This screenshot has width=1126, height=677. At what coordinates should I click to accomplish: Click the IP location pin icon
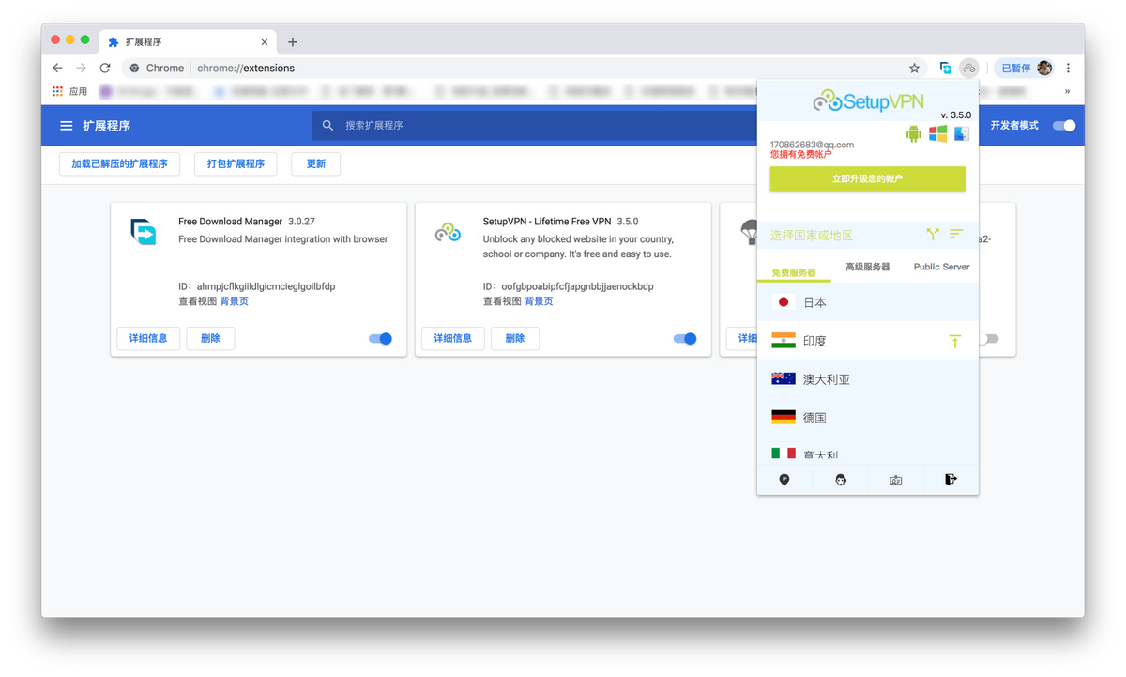point(784,480)
